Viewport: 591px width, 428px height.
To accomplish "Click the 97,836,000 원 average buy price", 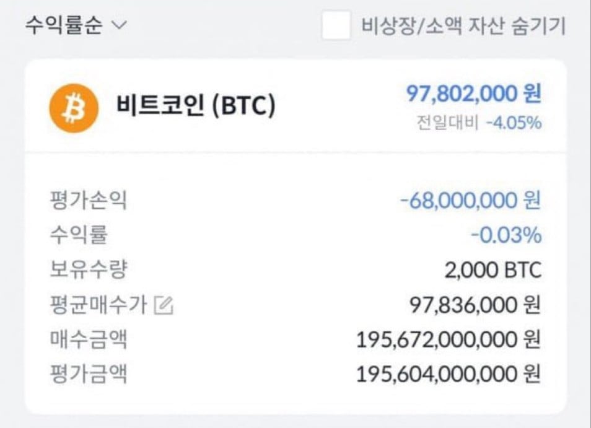I will (x=475, y=305).
